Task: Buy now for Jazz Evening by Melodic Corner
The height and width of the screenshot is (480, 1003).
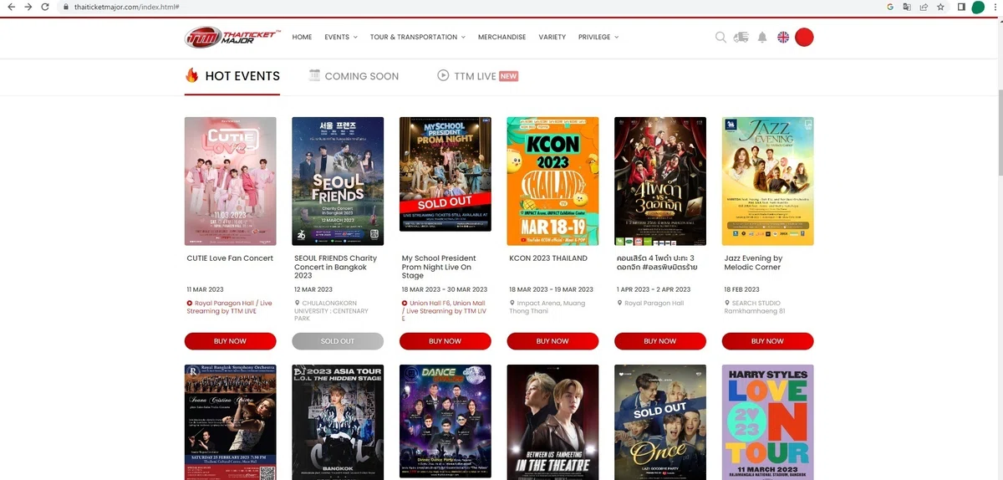Action: point(767,341)
